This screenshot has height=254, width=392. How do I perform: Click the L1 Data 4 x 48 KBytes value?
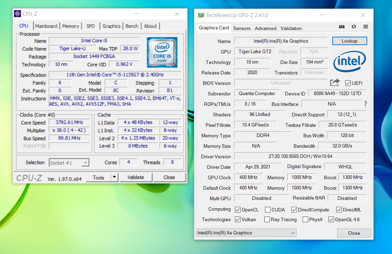point(138,122)
